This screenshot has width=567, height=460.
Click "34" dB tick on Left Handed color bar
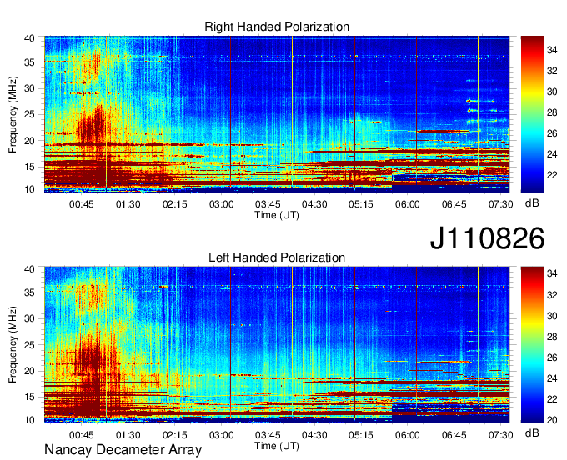tap(552, 274)
